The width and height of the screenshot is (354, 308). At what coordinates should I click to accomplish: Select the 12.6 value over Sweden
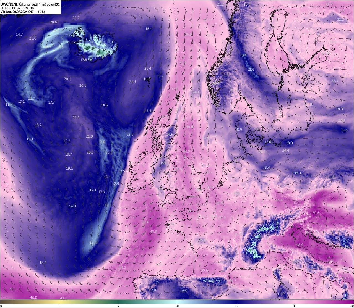(251, 70)
